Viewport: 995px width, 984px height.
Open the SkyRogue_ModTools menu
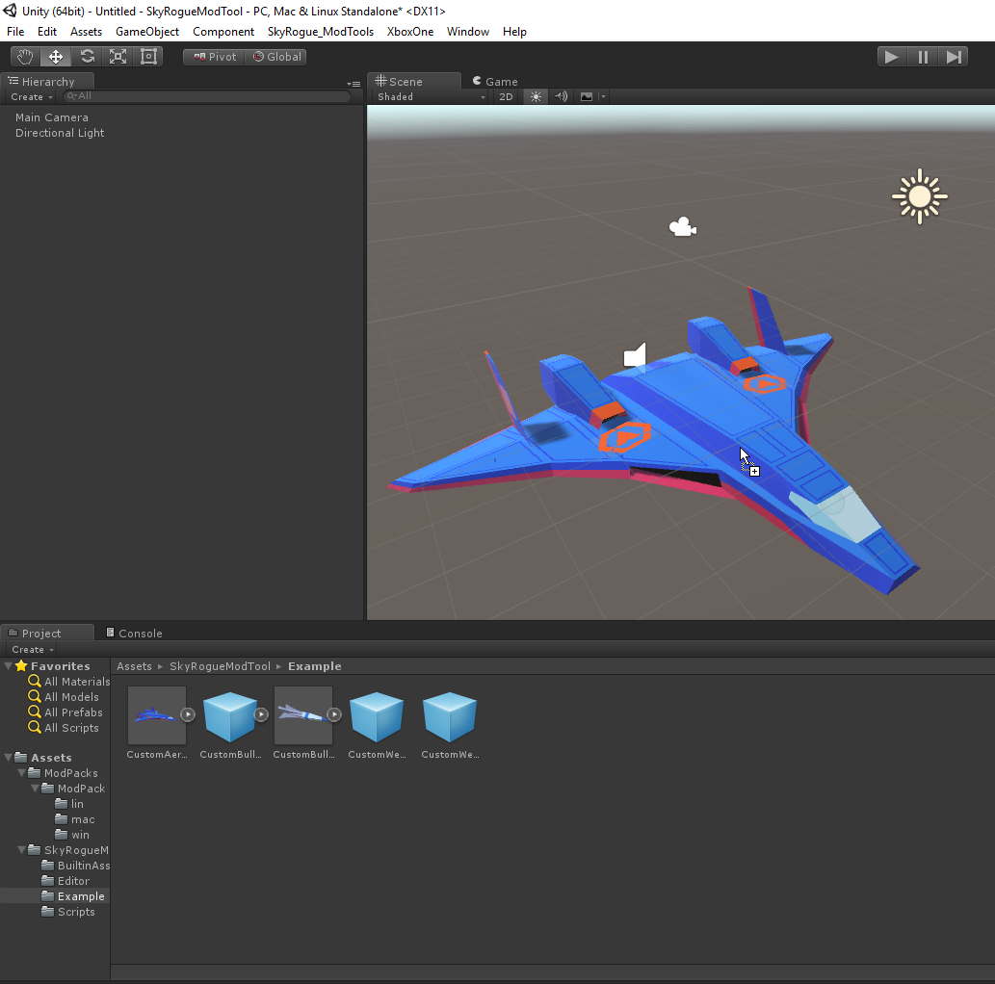pyautogui.click(x=321, y=32)
